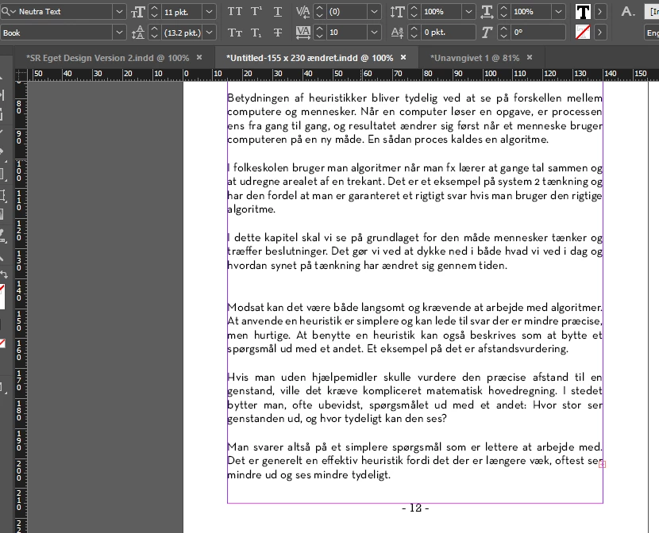659x533 pixels.
Task: Click the (13.2 pkt.) leading field
Action: (x=182, y=33)
